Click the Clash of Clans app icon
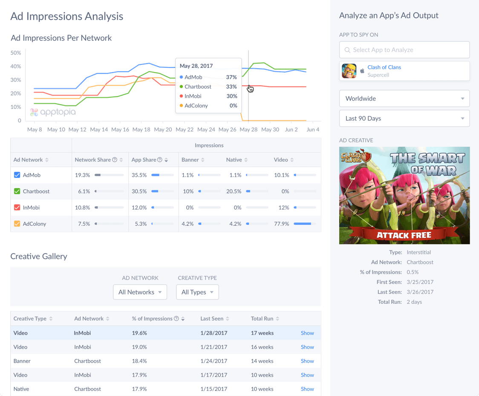 point(349,71)
